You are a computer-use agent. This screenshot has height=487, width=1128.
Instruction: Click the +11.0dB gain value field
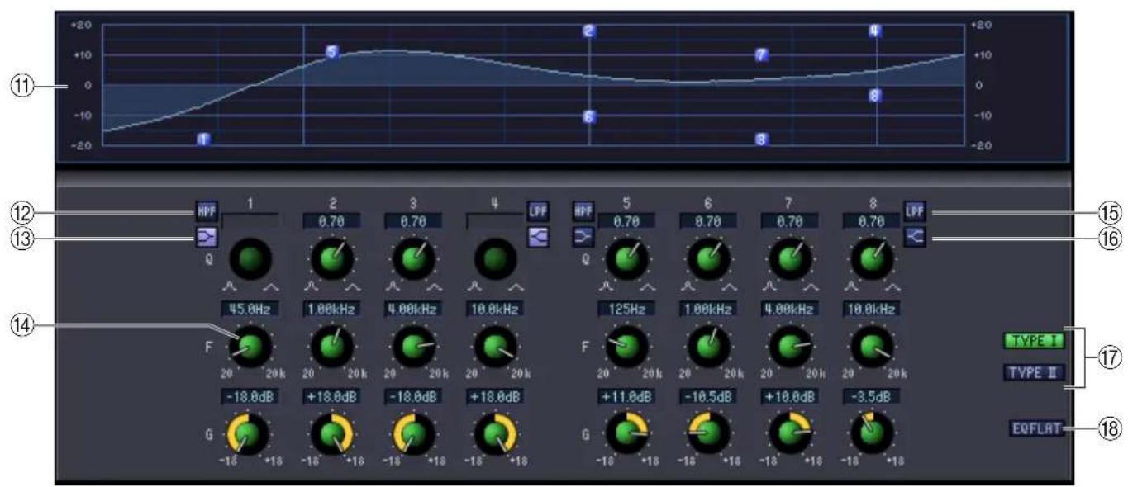pyautogui.click(x=626, y=395)
